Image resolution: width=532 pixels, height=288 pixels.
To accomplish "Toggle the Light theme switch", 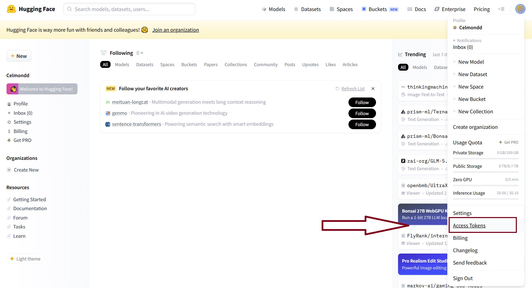I will [25, 259].
